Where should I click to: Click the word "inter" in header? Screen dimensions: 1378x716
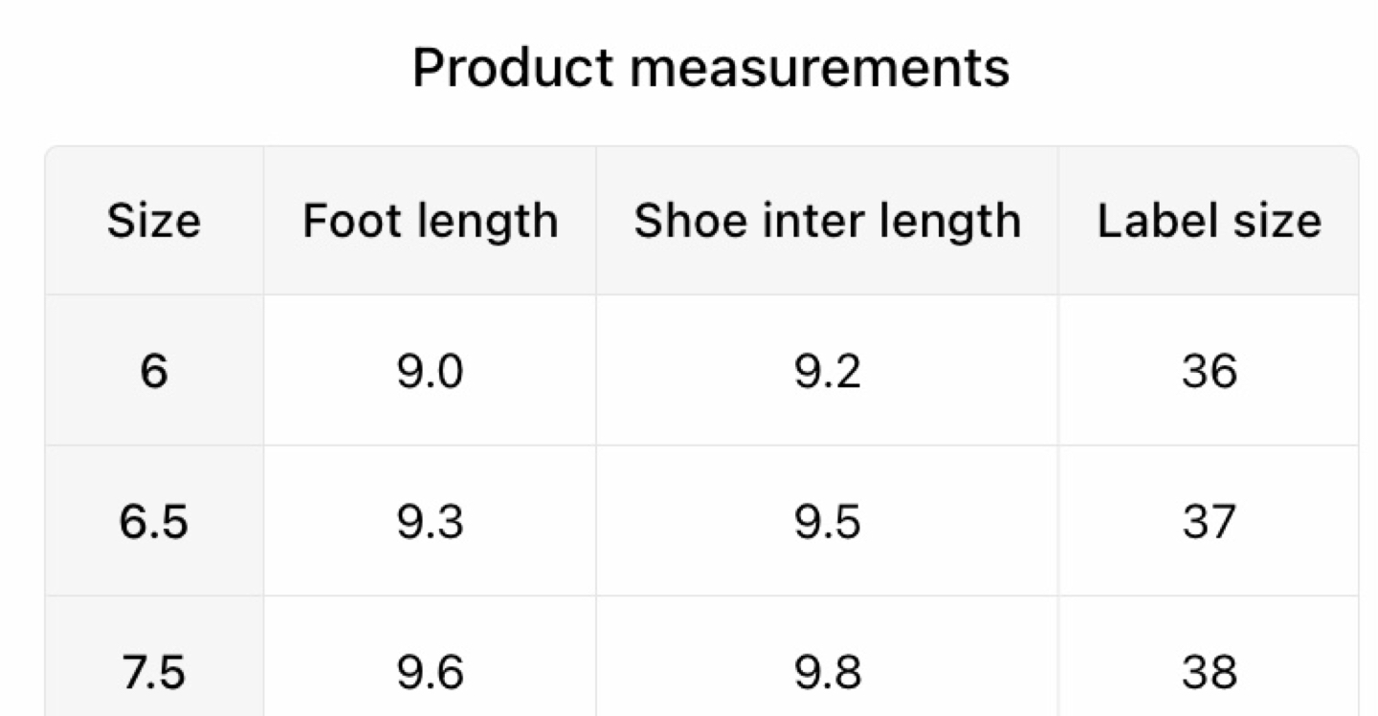point(811,221)
